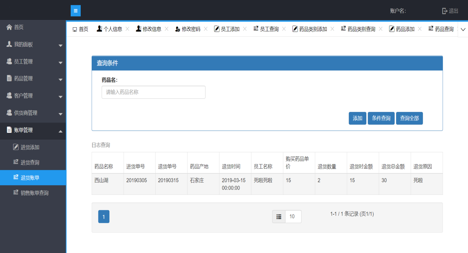Close the 个人信息 tab
The height and width of the screenshot is (253, 468).
pyautogui.click(x=127, y=29)
